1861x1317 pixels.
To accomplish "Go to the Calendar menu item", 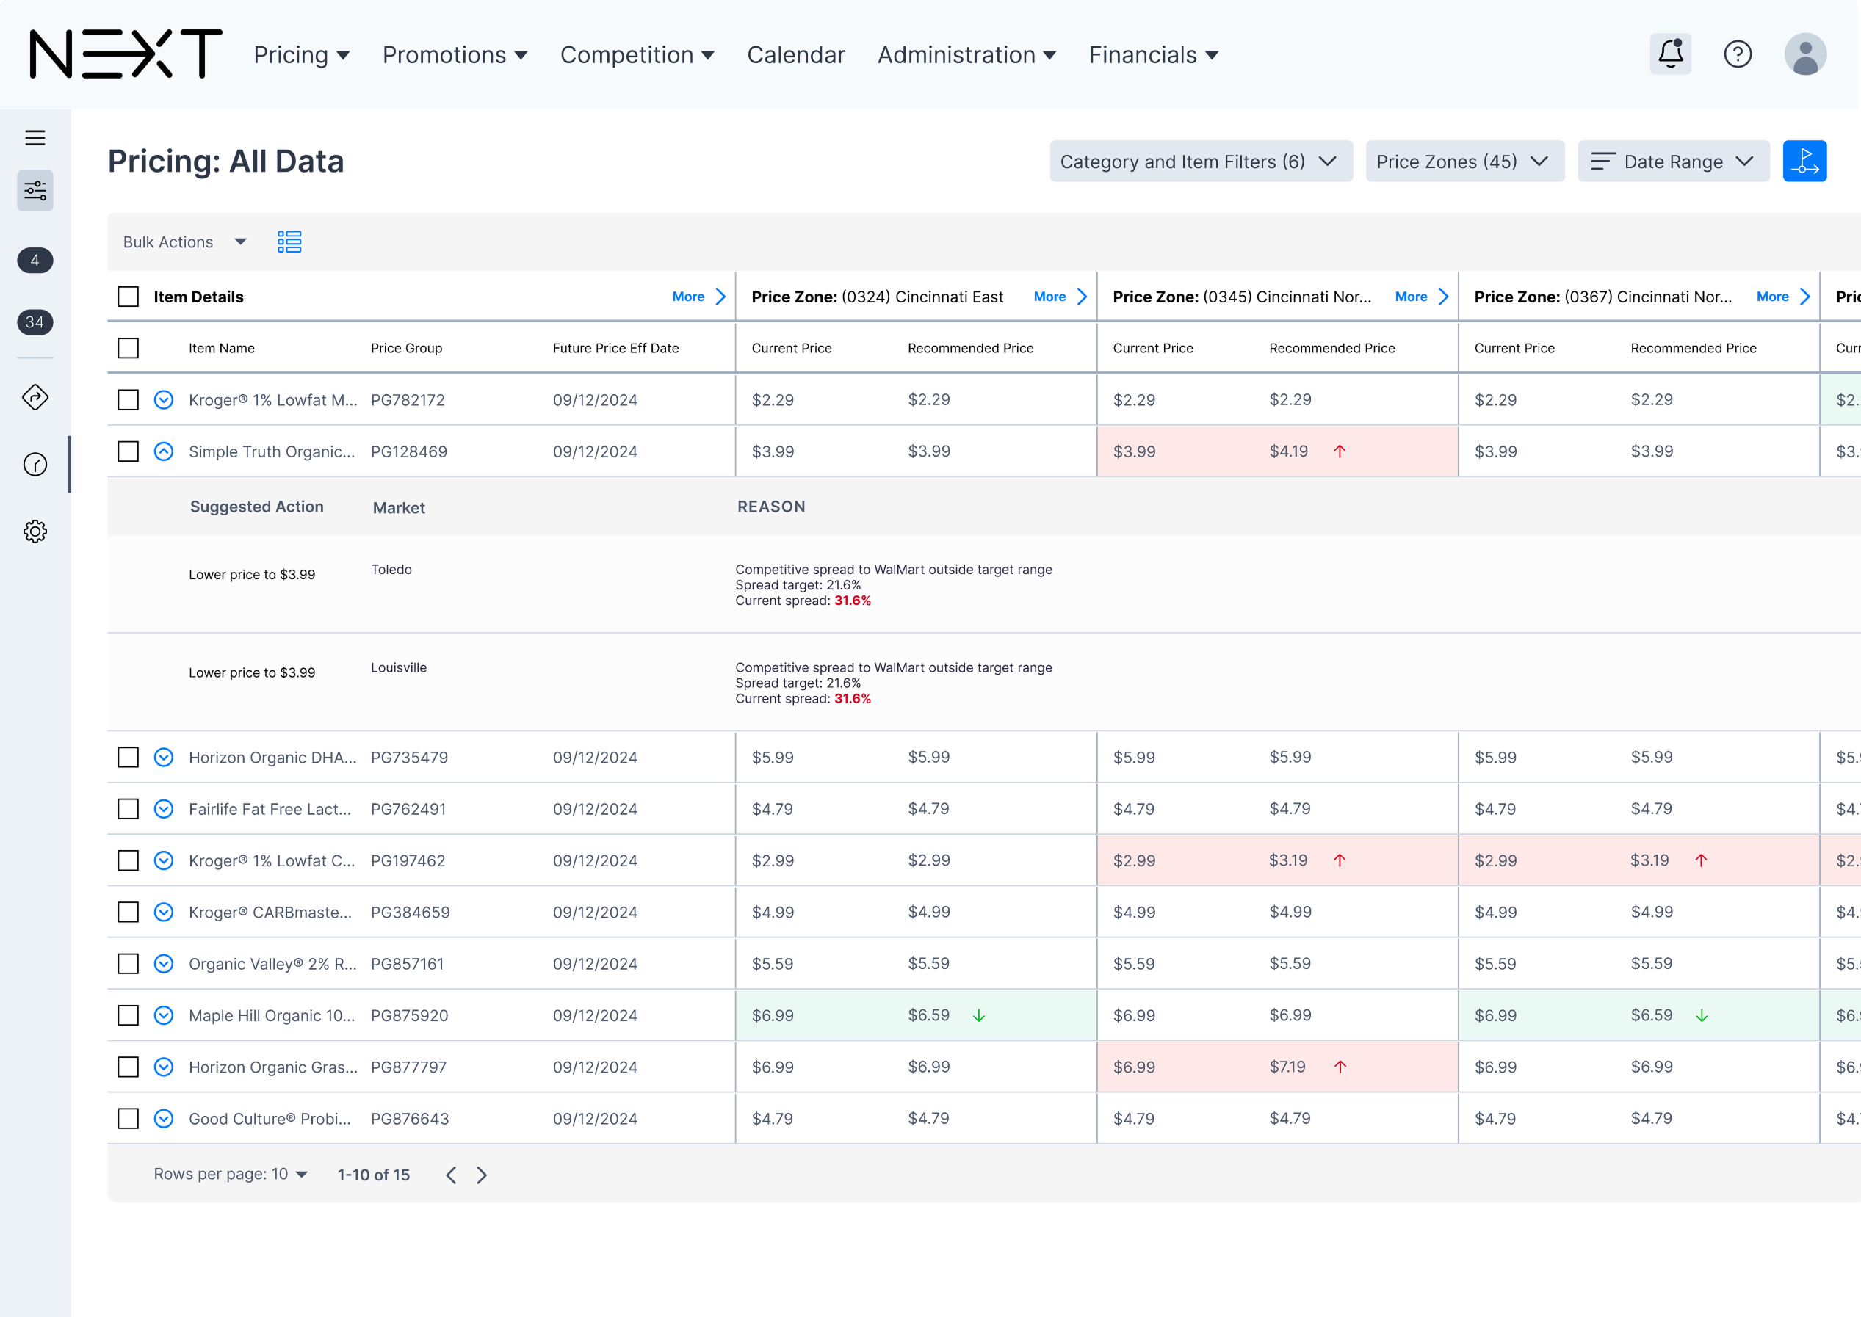I will [795, 55].
